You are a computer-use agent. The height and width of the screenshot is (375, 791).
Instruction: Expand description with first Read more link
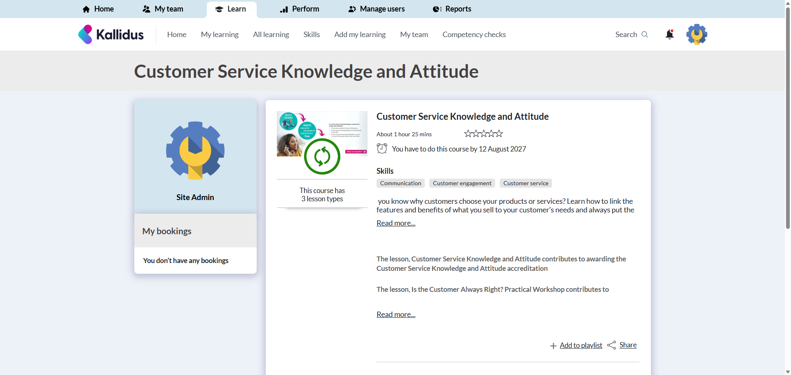(x=396, y=223)
